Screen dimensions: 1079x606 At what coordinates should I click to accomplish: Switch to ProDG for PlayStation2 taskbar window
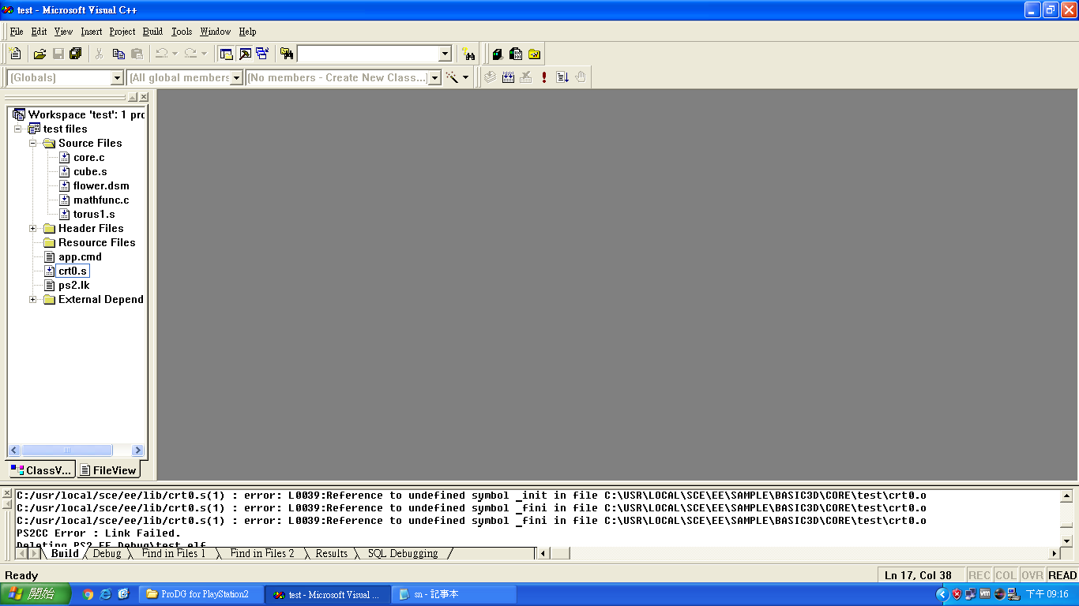pyautogui.click(x=202, y=594)
